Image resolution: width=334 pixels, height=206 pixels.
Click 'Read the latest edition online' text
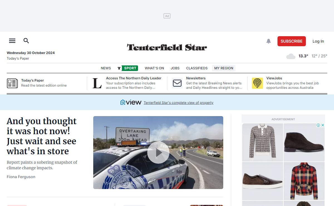click(44, 85)
